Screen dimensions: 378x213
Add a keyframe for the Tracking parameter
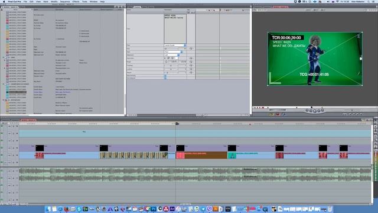tap(191, 66)
